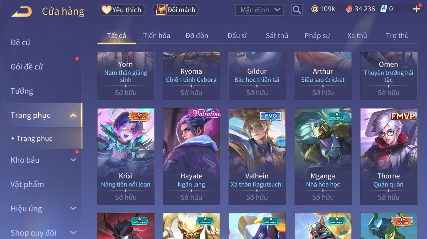Select the Thorne Quán quân FMVP skin
Viewport: 427px width, 239px height.
388,156
